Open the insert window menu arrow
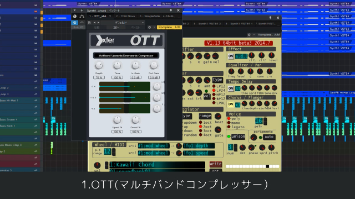 (x=74, y=11)
